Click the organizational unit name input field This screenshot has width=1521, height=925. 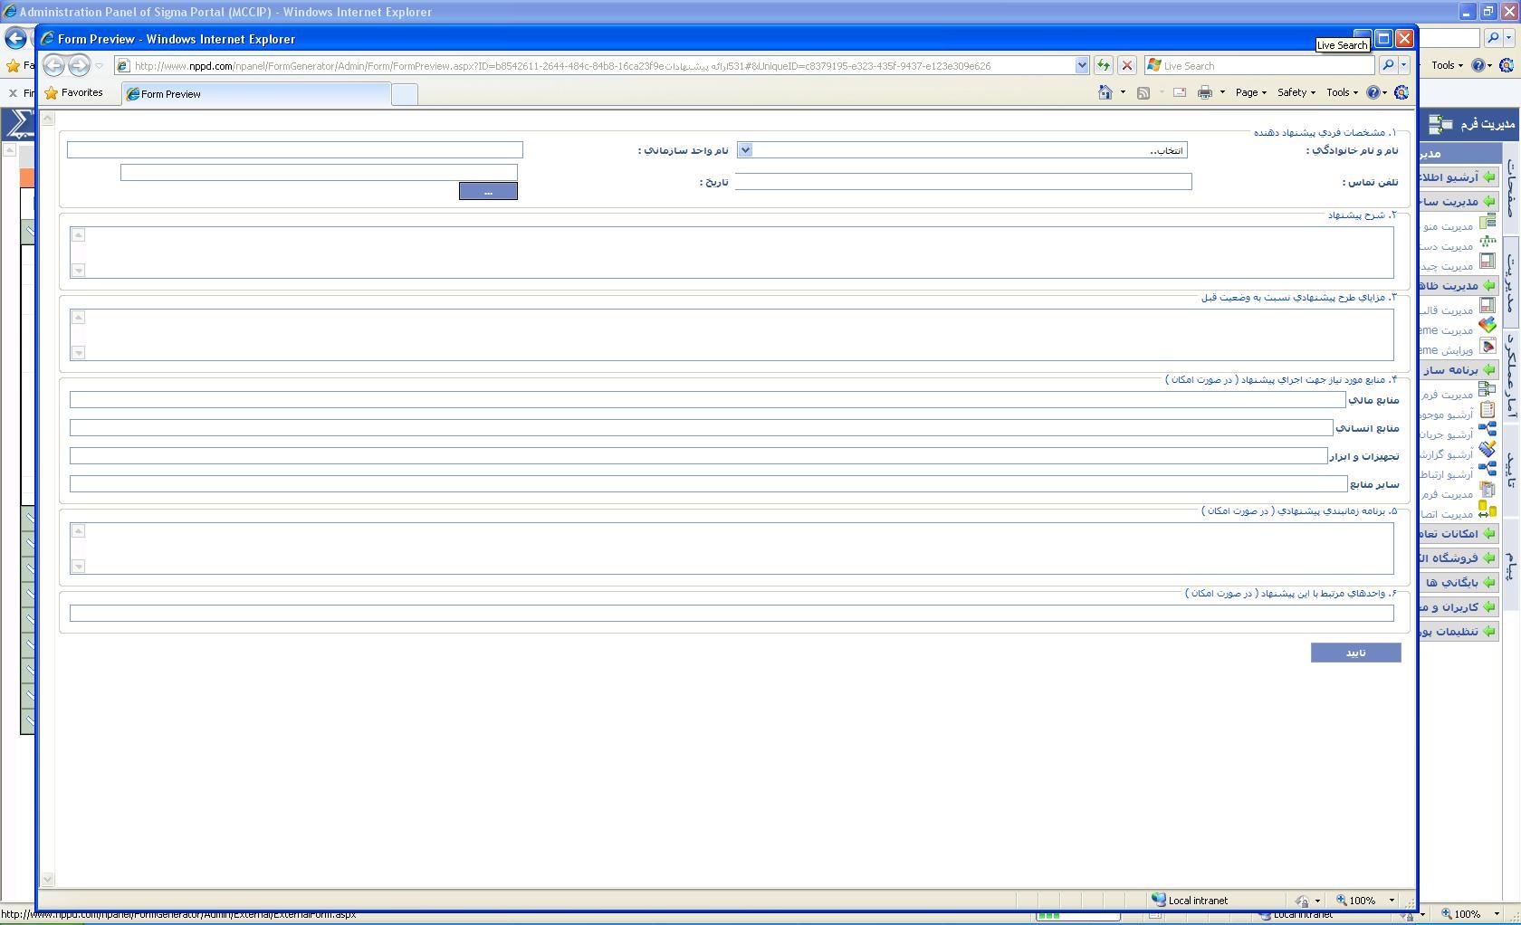pos(294,149)
